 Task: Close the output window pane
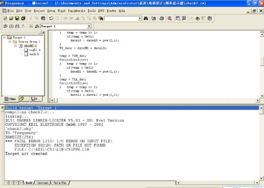click(2, 107)
